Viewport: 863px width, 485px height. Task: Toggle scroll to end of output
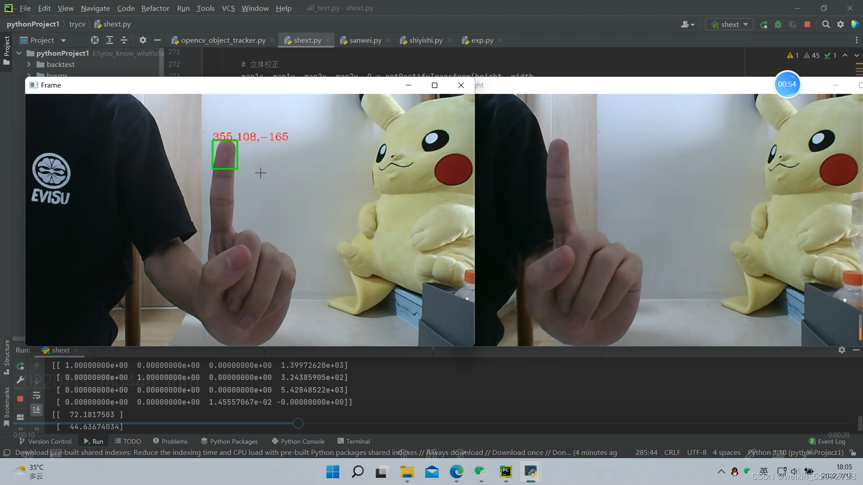click(36, 409)
